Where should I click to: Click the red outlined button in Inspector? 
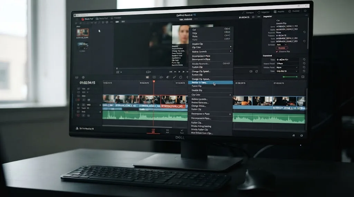(282, 48)
